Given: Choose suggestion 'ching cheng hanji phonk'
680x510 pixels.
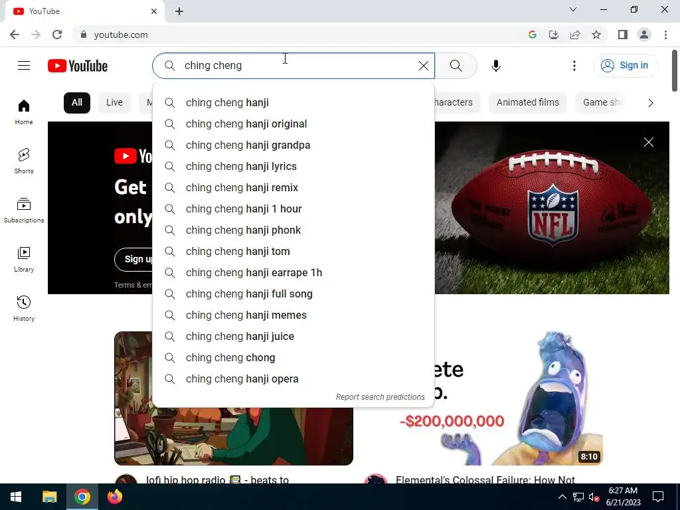Looking at the screenshot, I should tap(294, 230).
